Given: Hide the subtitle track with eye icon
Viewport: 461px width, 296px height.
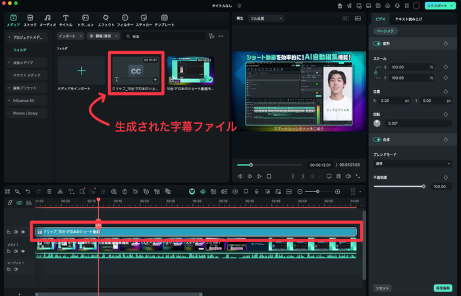Looking at the screenshot, I should [23, 232].
